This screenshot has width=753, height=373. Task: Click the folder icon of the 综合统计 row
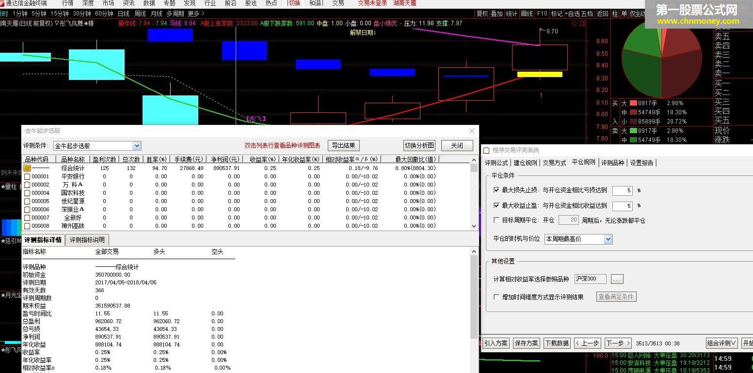click(x=27, y=168)
